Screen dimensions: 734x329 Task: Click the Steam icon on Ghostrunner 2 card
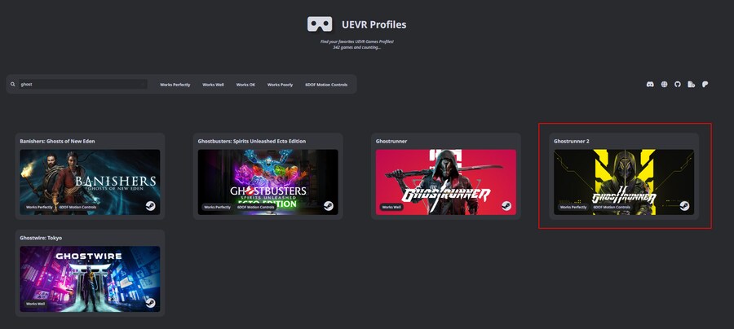(x=684, y=206)
